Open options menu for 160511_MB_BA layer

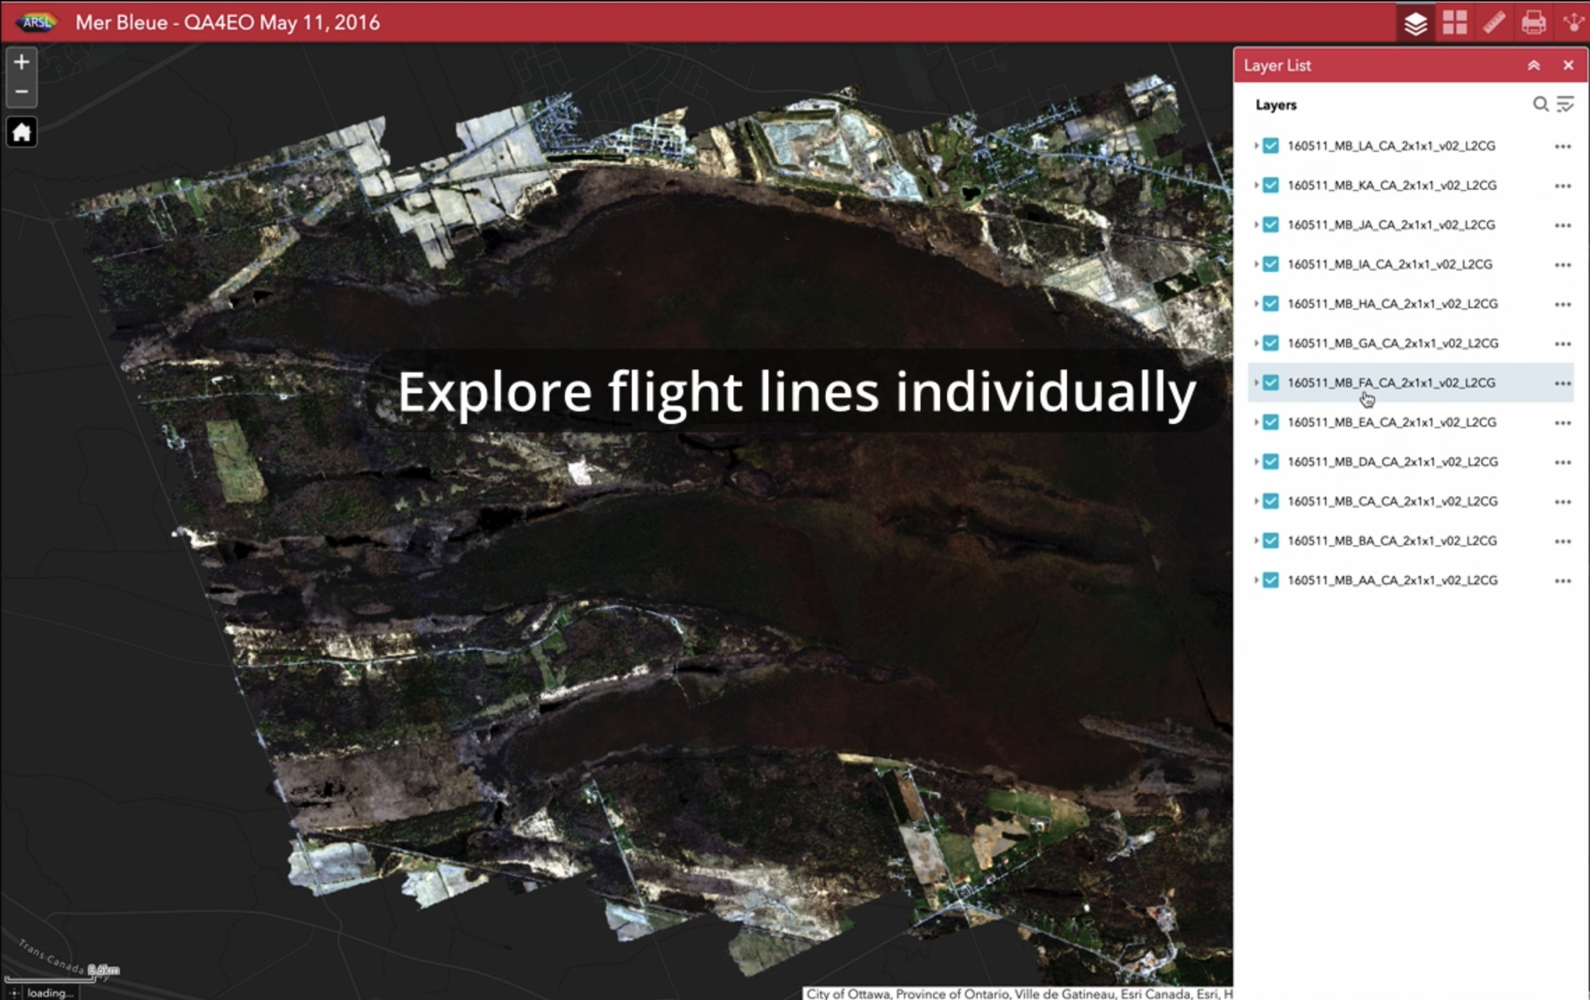tap(1562, 542)
